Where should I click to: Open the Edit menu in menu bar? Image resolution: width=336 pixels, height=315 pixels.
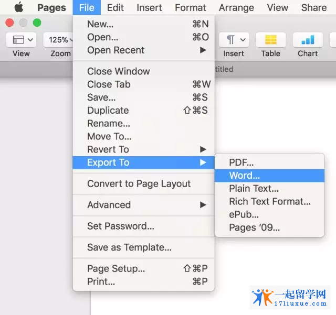tap(115, 7)
